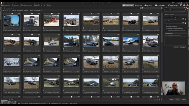The width and height of the screenshot is (189, 106).
Task: Open the Arbeitsbereiche dropdown in the toolbar
Action: pyautogui.click(x=6, y=5)
